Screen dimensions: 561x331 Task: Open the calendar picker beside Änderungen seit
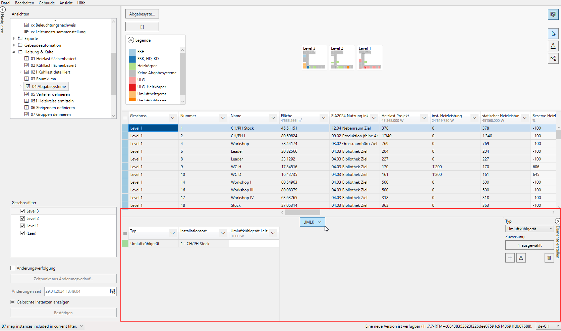[113, 291]
